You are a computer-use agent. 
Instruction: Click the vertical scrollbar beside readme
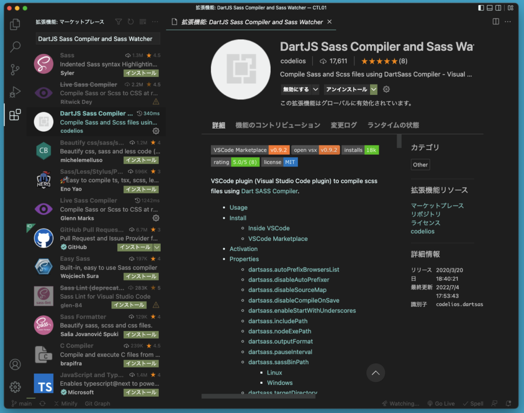[399, 141]
